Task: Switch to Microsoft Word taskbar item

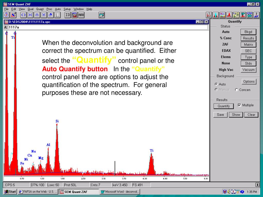Action: 120,192
